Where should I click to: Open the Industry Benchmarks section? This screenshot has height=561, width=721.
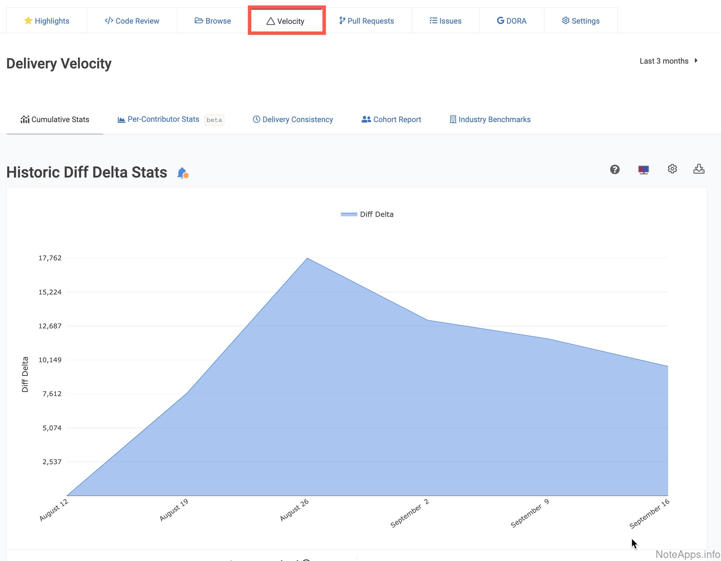tap(490, 119)
